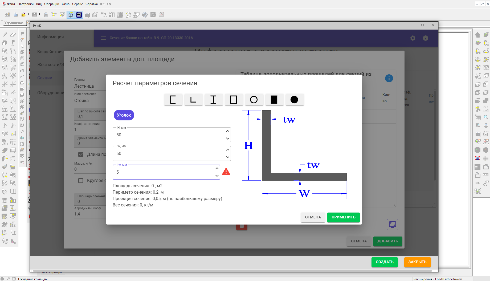490x281 pixels.
Task: Select the I-beam section icon
Action: tap(214, 100)
